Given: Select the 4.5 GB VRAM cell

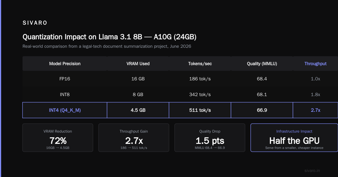Looking at the screenshot, I should pos(138,110).
